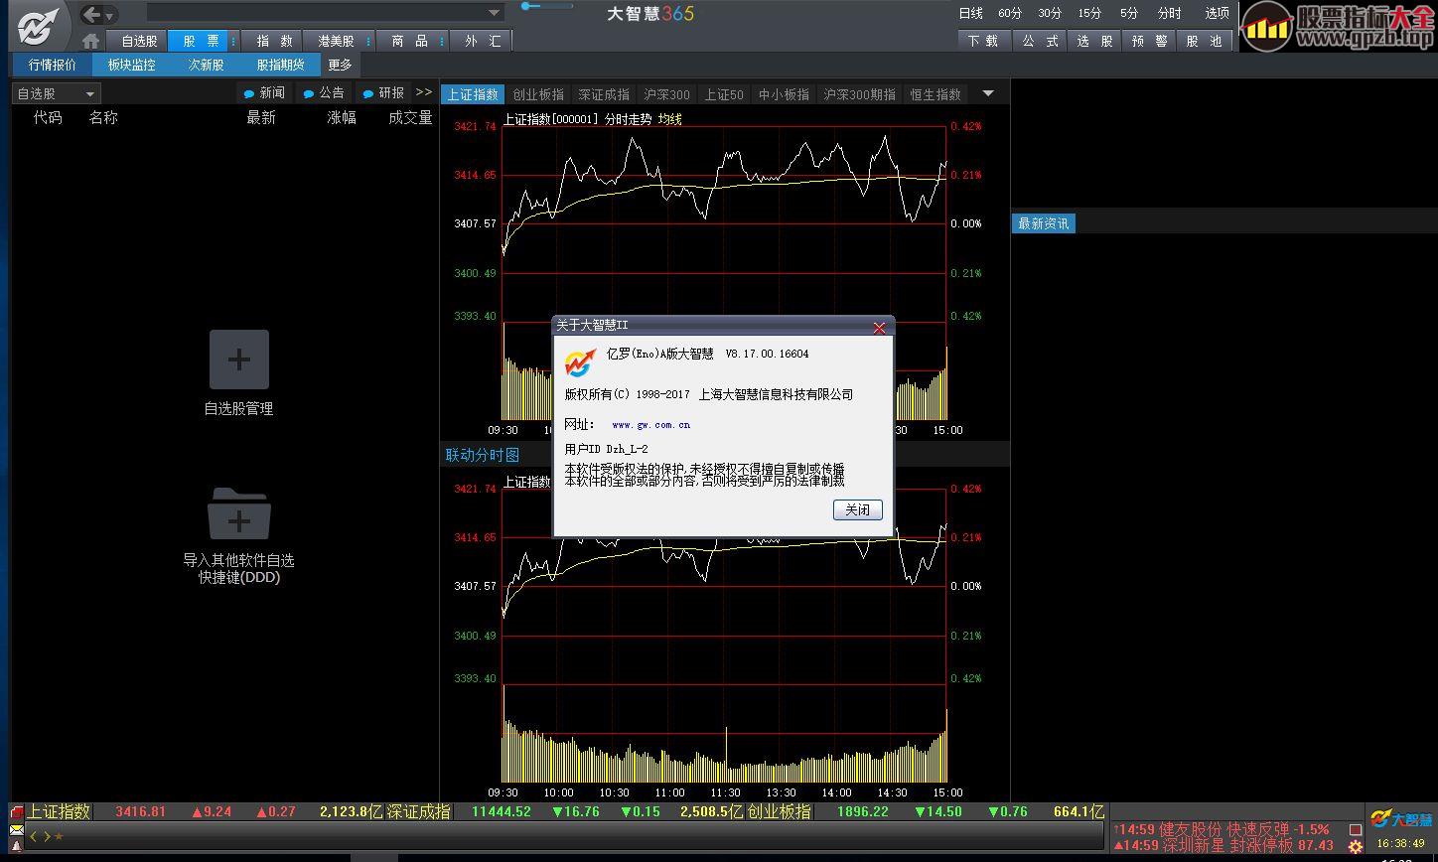This screenshot has width=1438, height=862.
Task: Select the 自选股 main tab
Action: 139,41
